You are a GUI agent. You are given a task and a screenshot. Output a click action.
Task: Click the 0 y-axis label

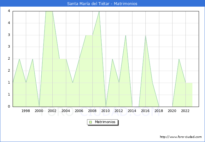click(9, 106)
